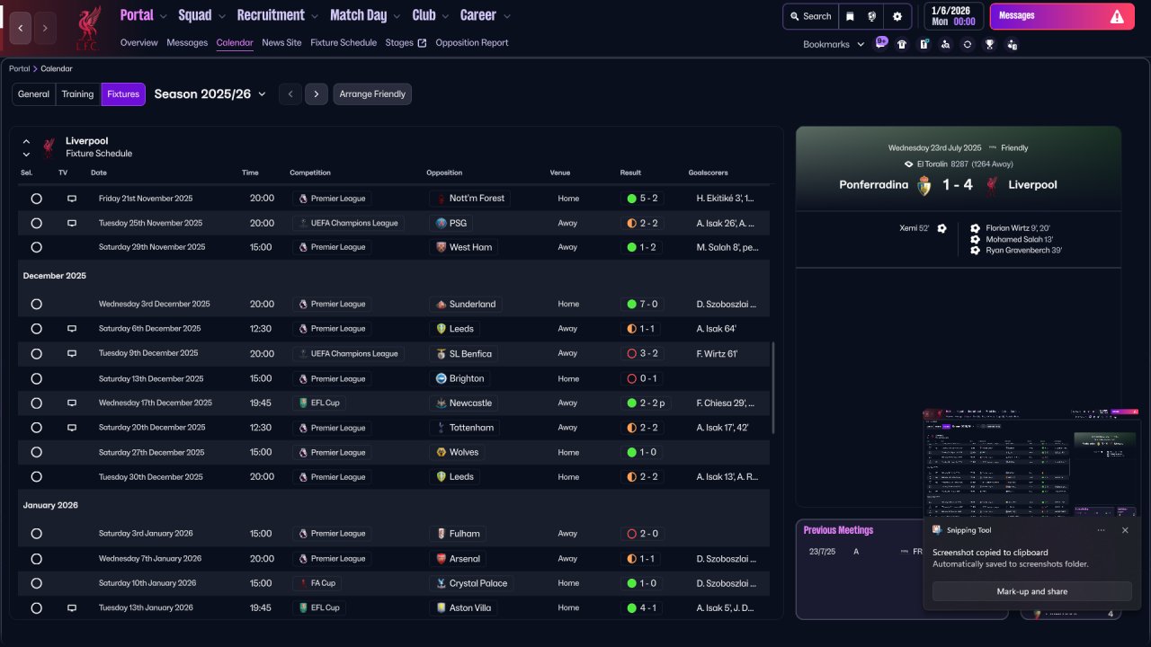Open settings gear icon
Image resolution: width=1151 pixels, height=647 pixels.
pyautogui.click(x=897, y=16)
